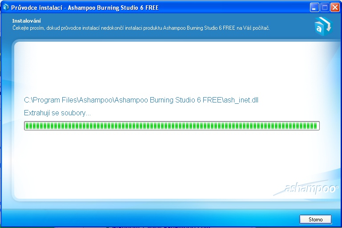The image size is (342, 228).
Task: Minimize the installer wizard window
Action: point(315,8)
